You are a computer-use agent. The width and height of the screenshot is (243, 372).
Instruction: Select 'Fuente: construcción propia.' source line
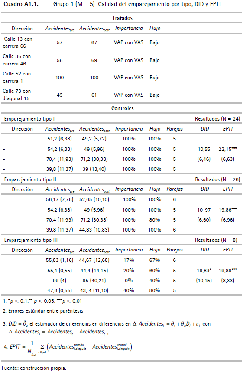pos(34,368)
